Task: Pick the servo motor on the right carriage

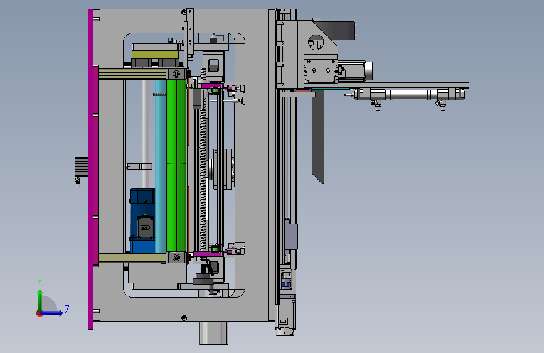Action: (355, 71)
